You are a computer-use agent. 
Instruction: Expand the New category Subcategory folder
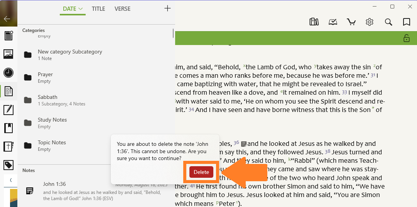pyautogui.click(x=69, y=55)
